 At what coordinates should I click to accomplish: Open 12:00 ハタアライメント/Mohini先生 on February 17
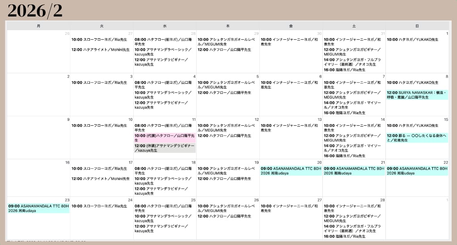tap(101, 179)
